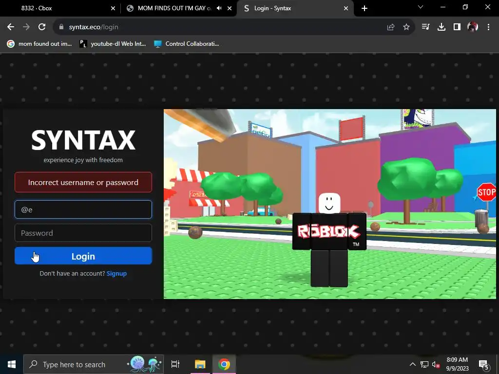
Task: Select the Login - Syntax tab
Action: (295, 8)
